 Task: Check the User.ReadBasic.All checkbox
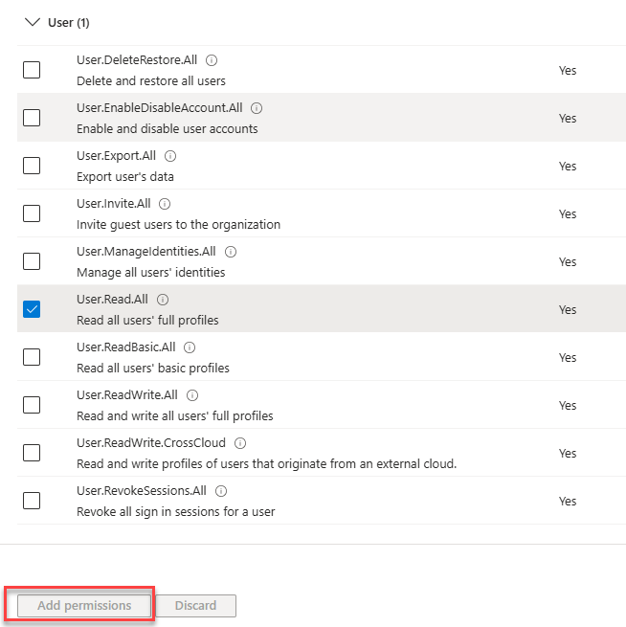[x=32, y=357]
